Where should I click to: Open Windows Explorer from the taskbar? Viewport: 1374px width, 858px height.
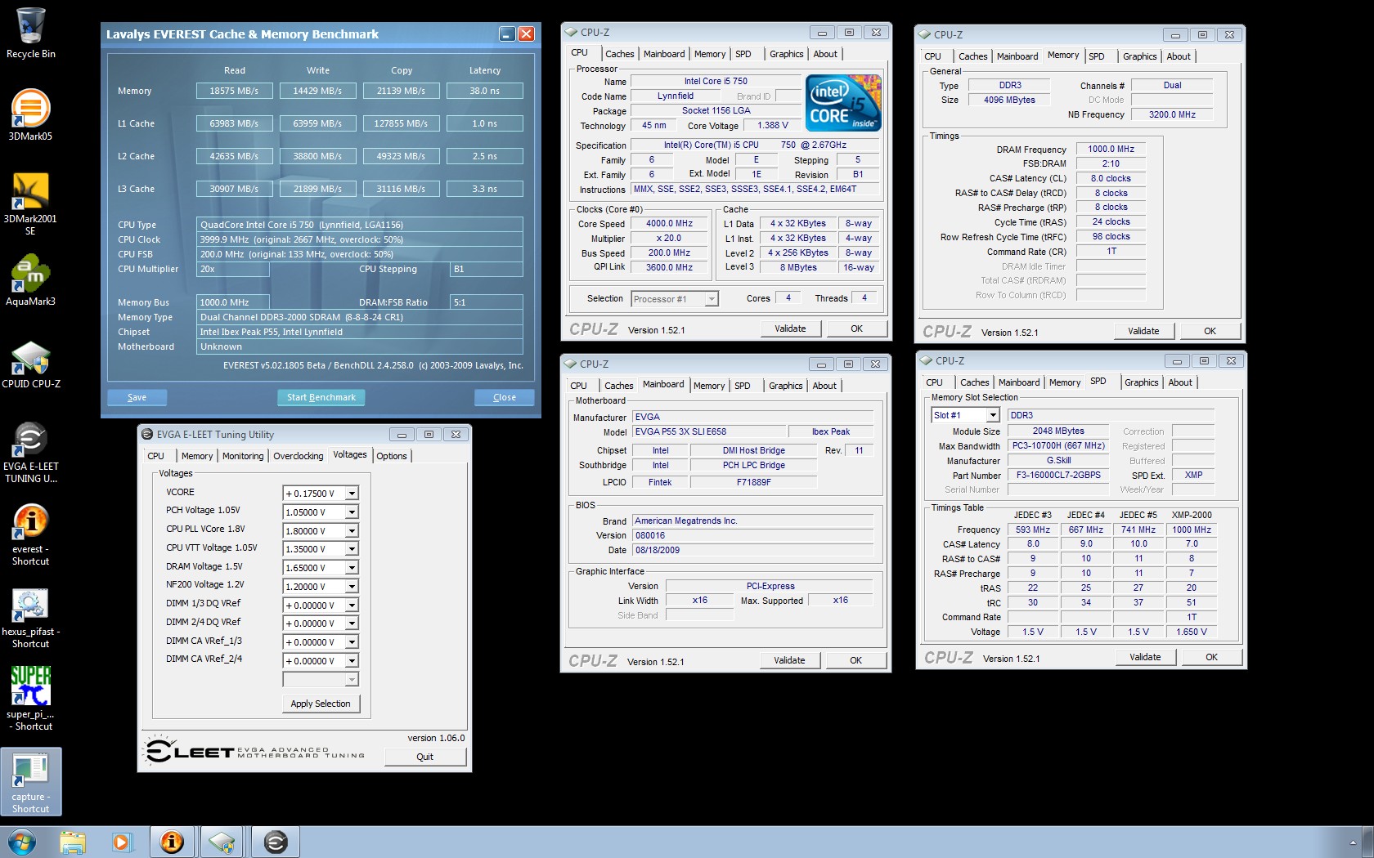point(73,842)
